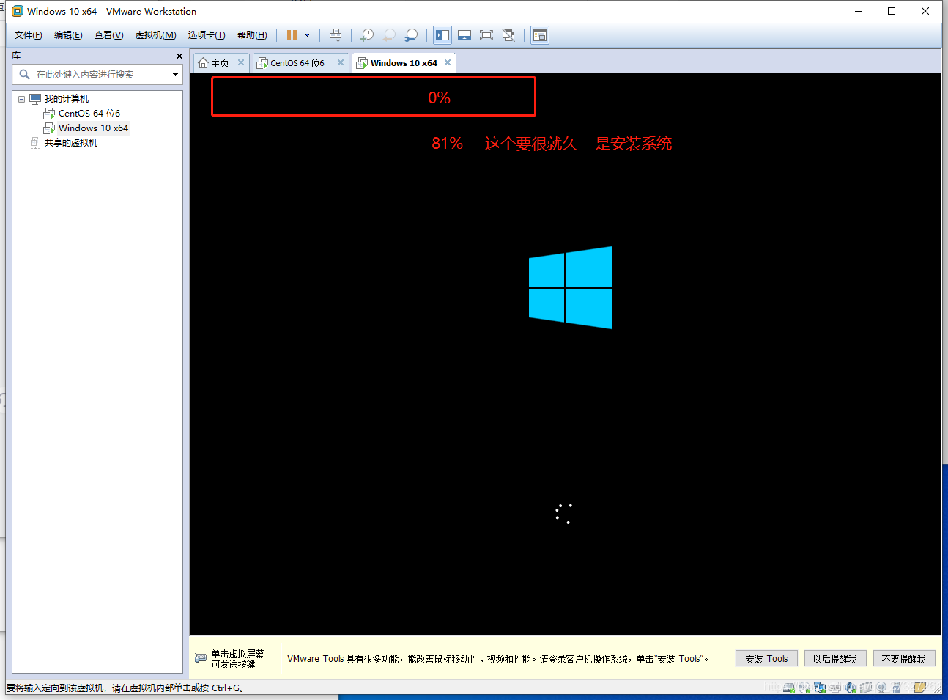Click the USB device status icon
The width and height of the screenshot is (948, 700).
point(897,688)
